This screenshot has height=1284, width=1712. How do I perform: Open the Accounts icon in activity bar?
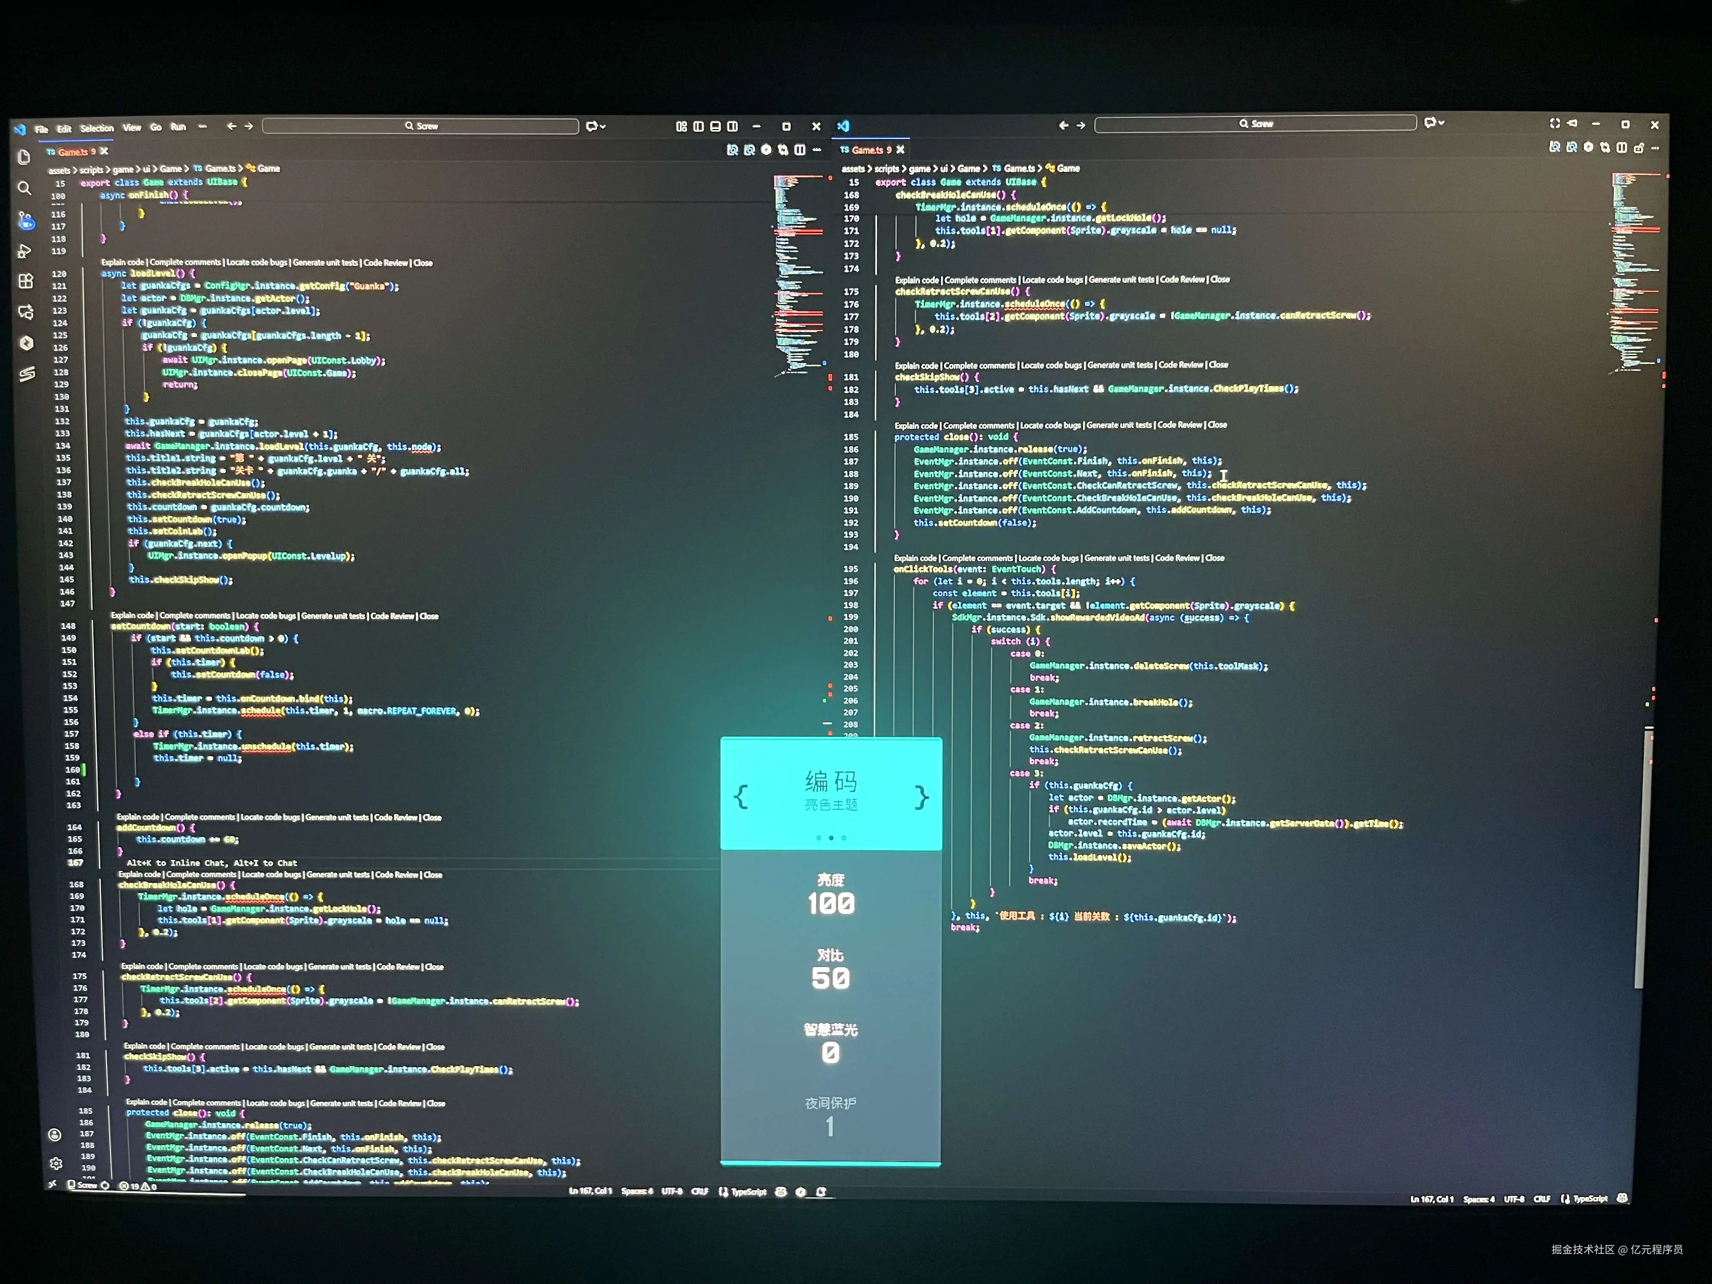(54, 1135)
